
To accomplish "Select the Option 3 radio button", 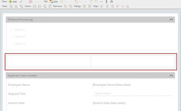I will (12, 43).
